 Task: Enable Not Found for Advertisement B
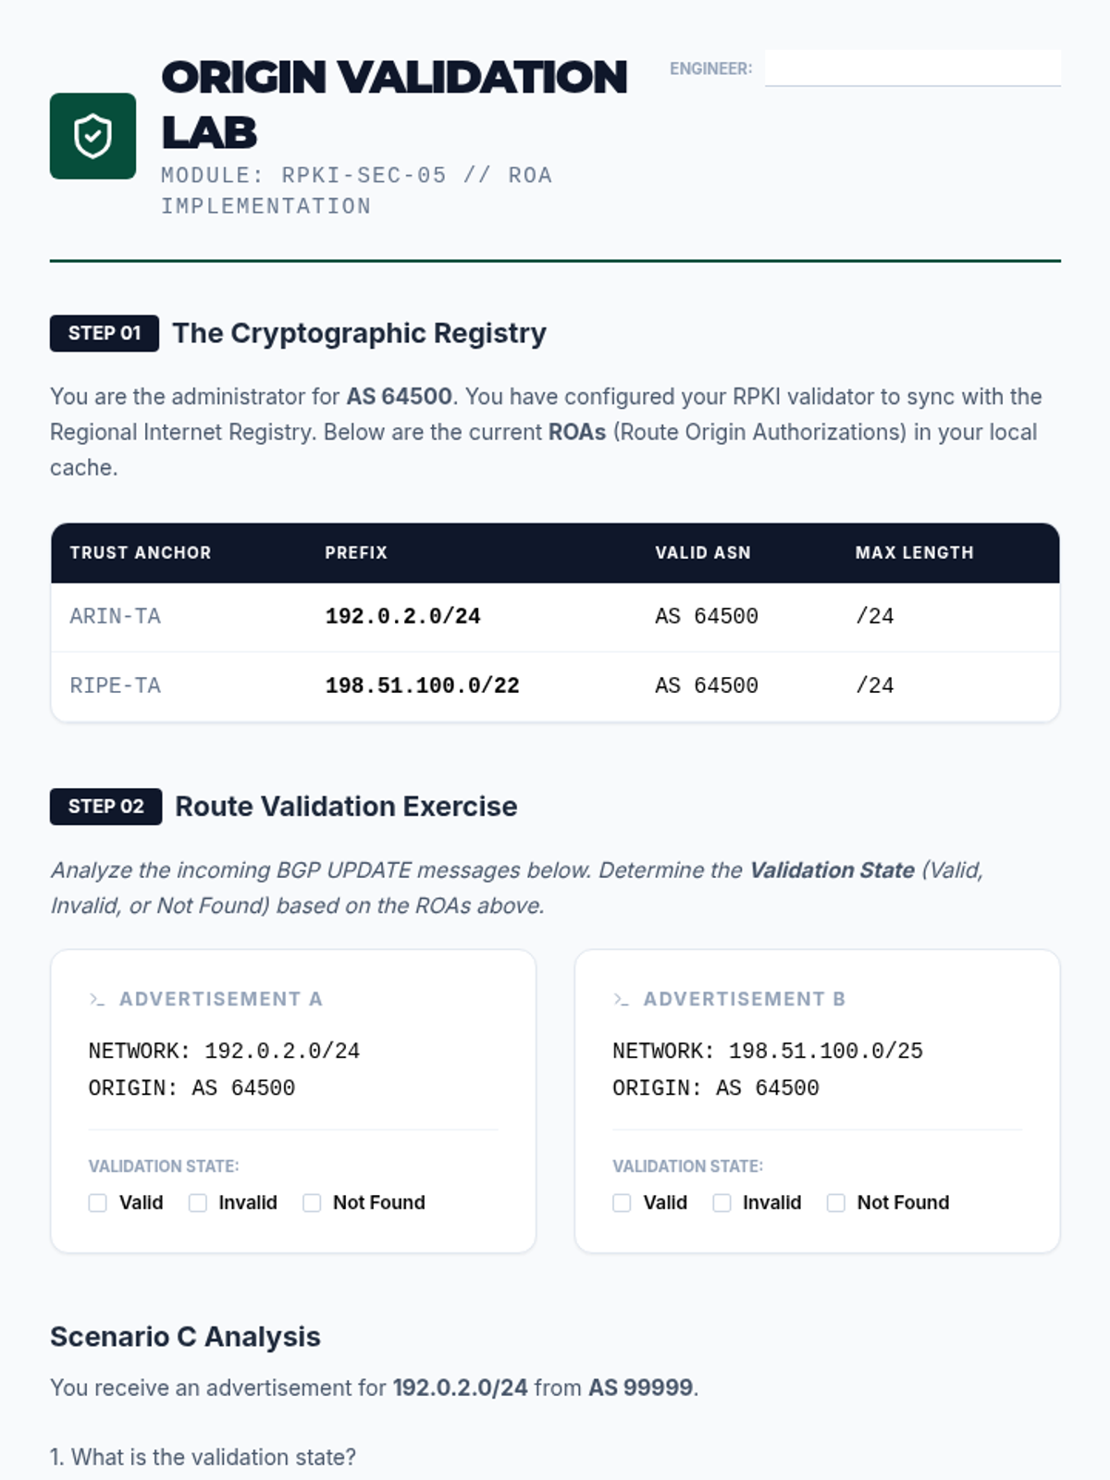point(836,1202)
